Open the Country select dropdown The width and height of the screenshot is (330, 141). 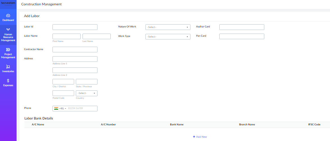(87, 93)
